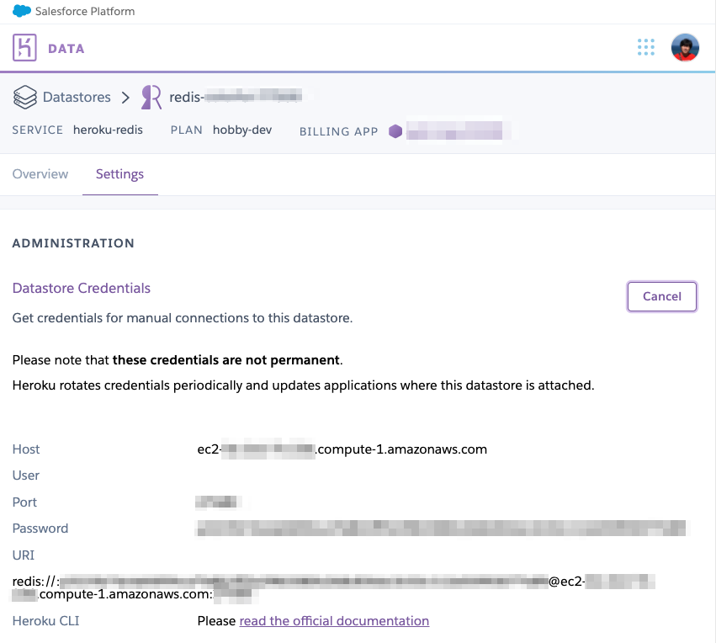Go back to Datastores breadcrumb
The image size is (716, 643).
[x=77, y=97]
